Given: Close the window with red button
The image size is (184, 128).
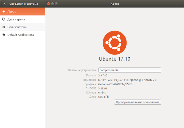Looking at the screenshot, I should (49, 4).
